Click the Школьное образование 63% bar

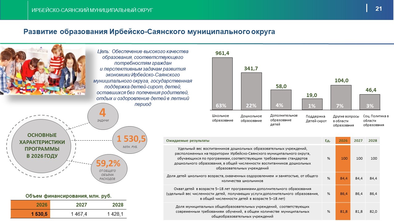(222, 83)
